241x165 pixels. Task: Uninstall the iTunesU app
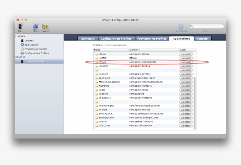(x=186, y=66)
